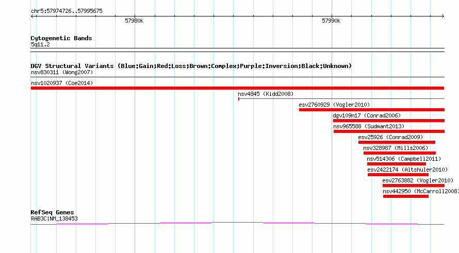Open esv2760929 (Vogler2010) variant label

click(334, 105)
